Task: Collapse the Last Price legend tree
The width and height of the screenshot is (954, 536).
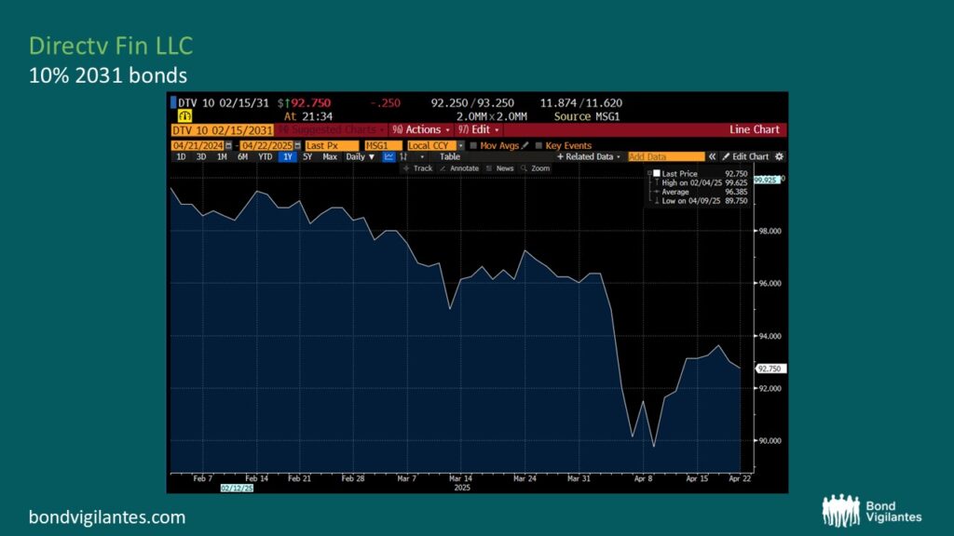Action: tap(649, 173)
